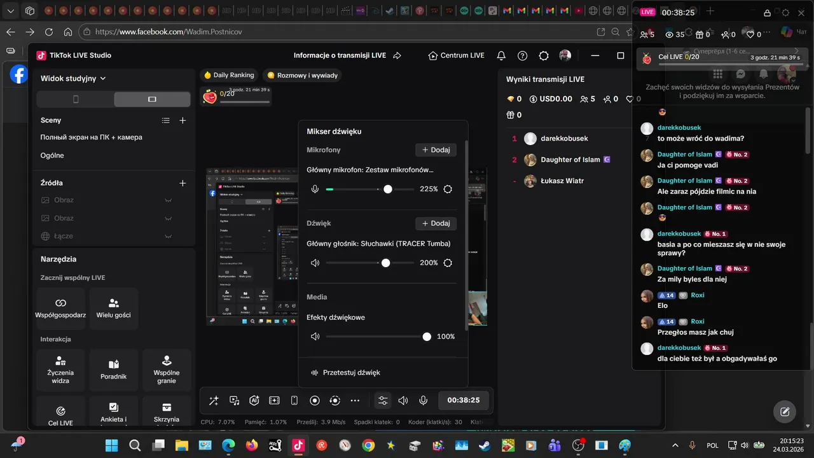Click the record button in bottom toolbar
The image size is (814, 458).
pyautogui.click(x=314, y=401)
